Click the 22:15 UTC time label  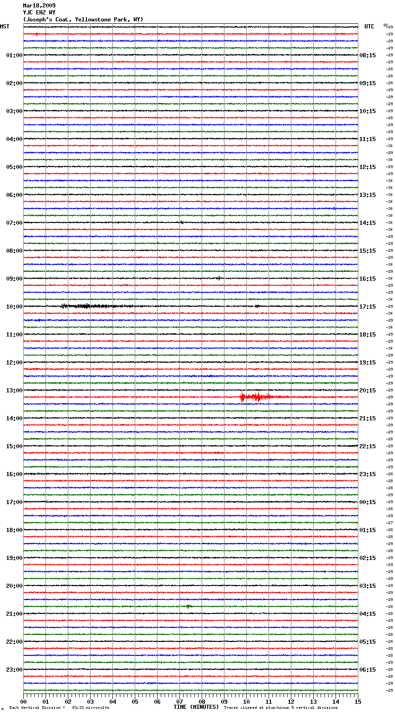[368, 446]
